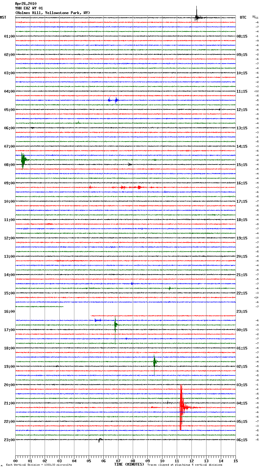The image size is (260, 469).
Task: Click the end of the truncated green 15:45 trace
Action: (63, 306)
